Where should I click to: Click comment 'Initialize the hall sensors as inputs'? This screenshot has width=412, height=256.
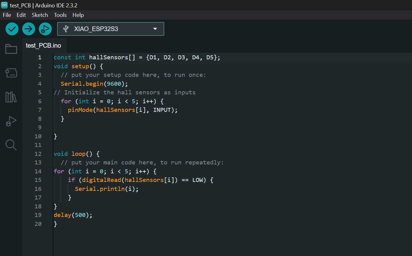tap(130, 93)
